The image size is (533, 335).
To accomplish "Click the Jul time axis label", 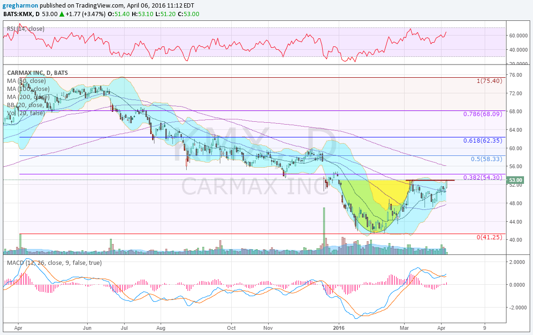I will 124,328.
